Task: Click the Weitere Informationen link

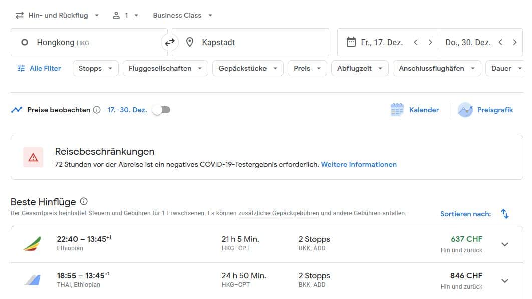Action: 359,164
